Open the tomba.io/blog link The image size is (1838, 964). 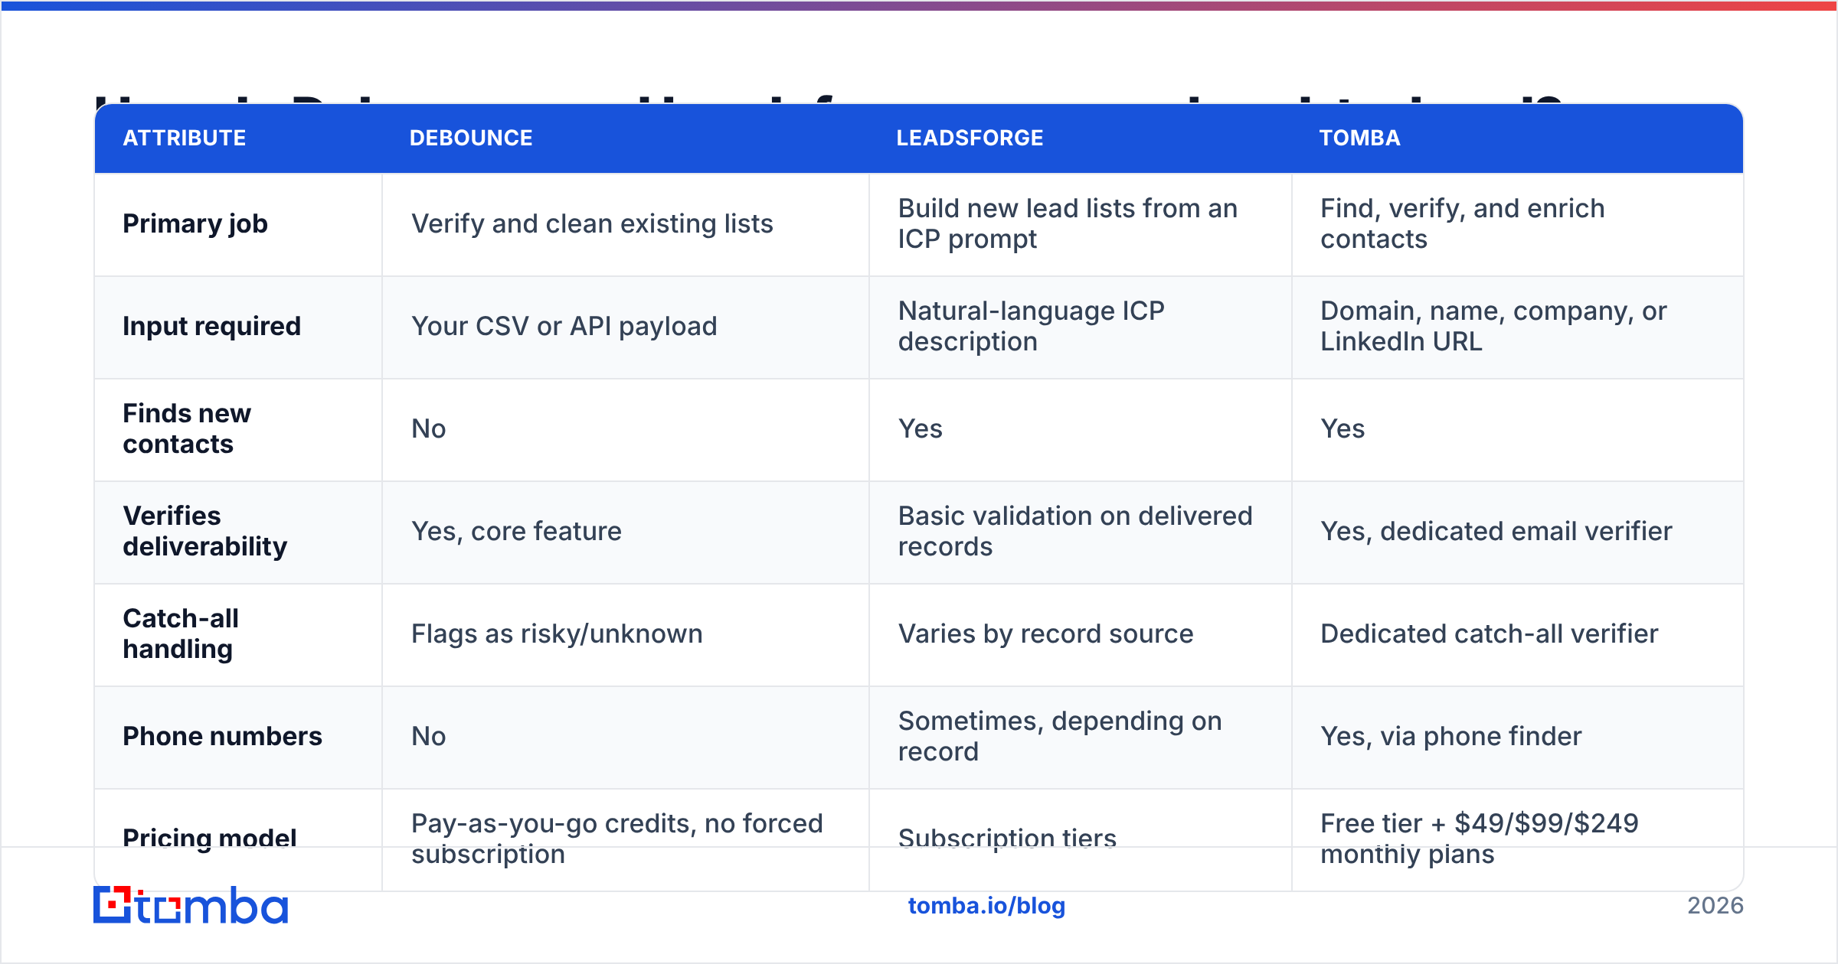[x=986, y=906]
